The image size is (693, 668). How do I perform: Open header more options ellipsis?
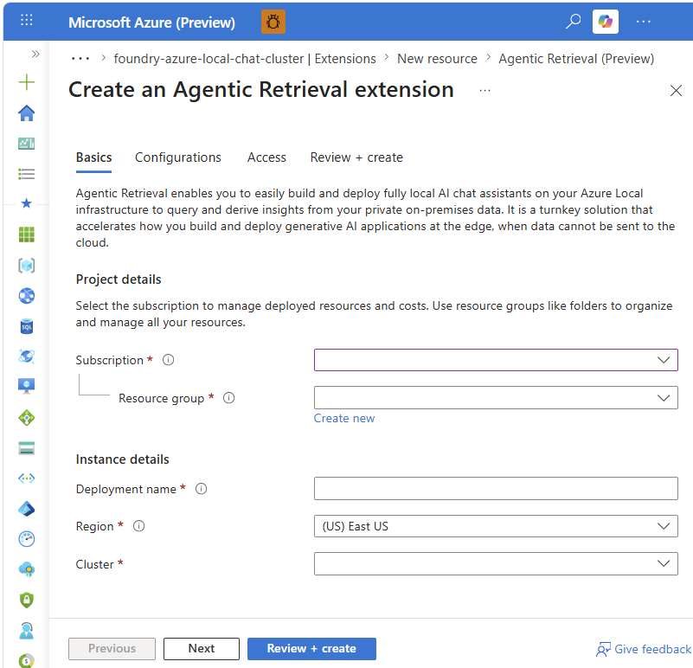coord(643,22)
